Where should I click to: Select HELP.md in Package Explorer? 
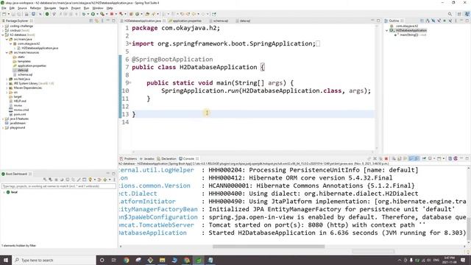pyautogui.click(x=20, y=102)
